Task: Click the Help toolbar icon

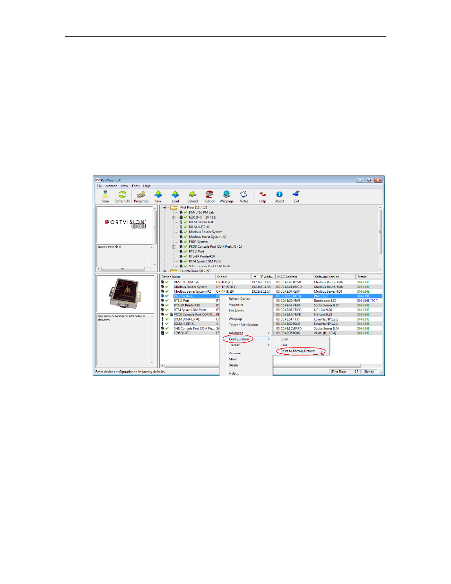Action: pyautogui.click(x=262, y=194)
